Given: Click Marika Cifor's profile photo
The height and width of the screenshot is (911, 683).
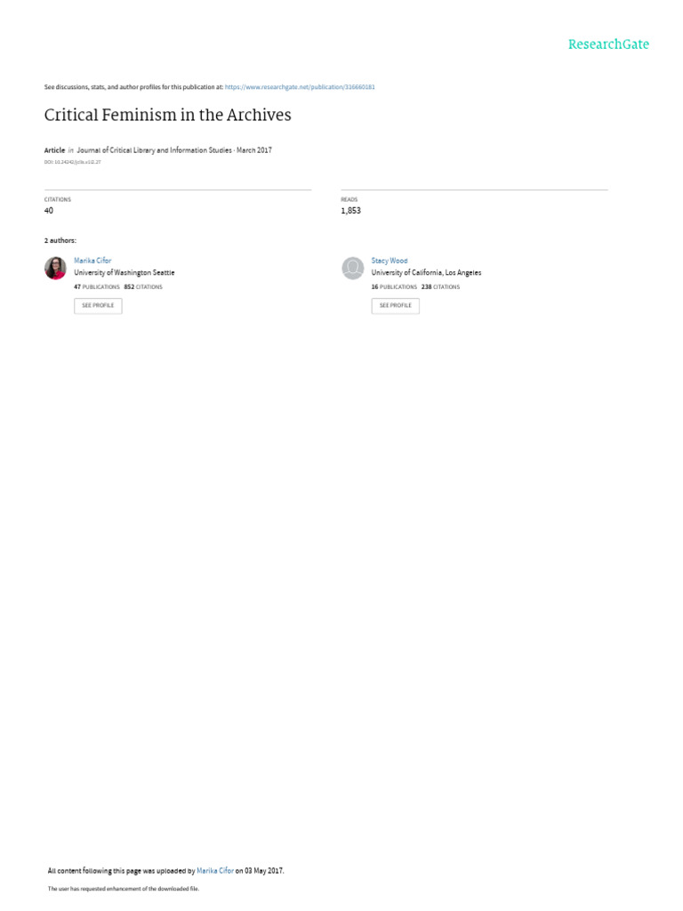Looking at the screenshot, I should (x=55, y=268).
